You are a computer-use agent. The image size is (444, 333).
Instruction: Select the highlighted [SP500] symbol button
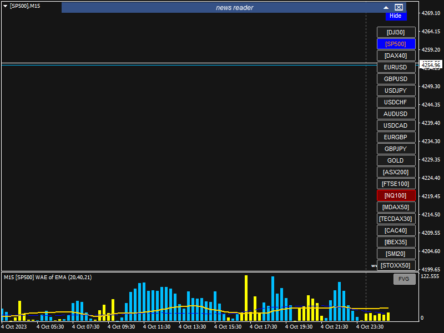point(396,44)
